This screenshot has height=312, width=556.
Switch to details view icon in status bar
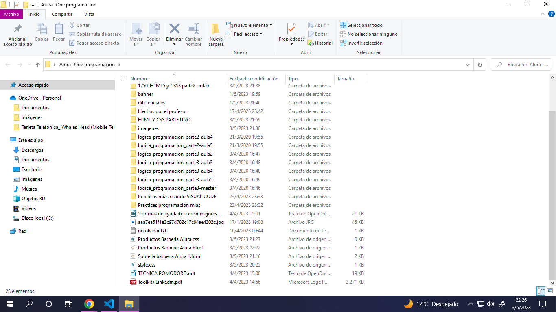point(541,291)
